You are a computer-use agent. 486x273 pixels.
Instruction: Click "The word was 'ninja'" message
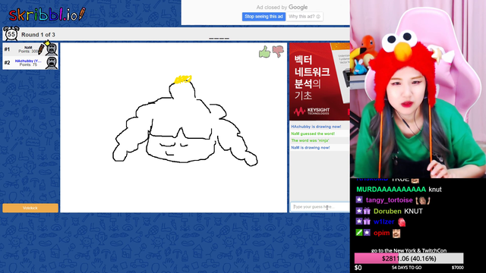point(310,140)
